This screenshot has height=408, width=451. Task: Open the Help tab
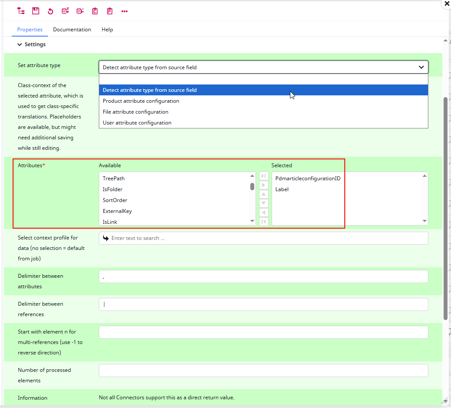coord(107,30)
